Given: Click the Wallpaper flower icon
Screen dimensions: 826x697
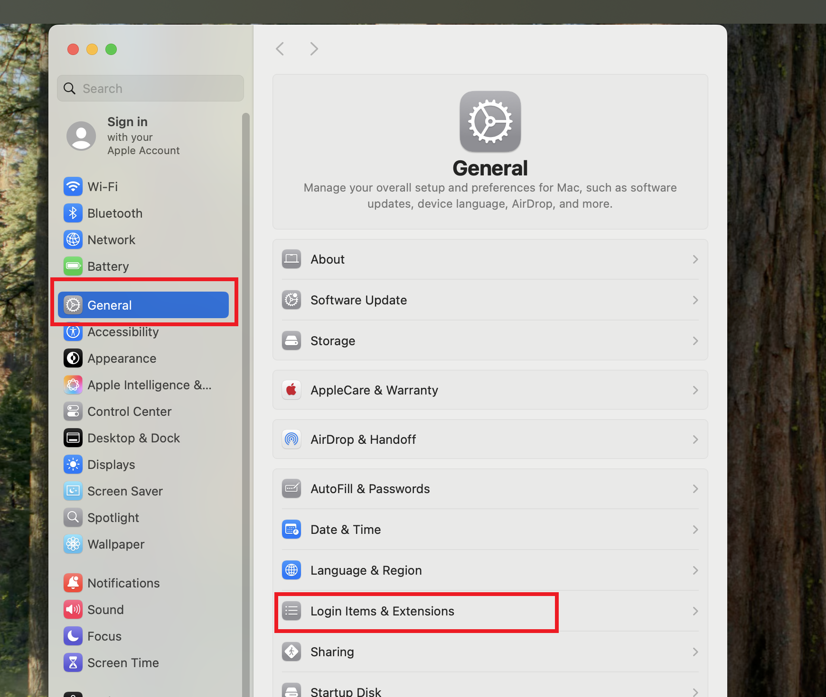Looking at the screenshot, I should (73, 544).
